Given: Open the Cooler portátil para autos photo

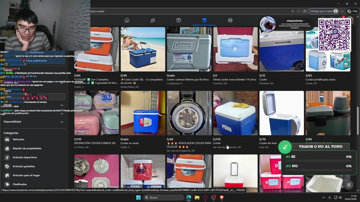Looking at the screenshot, I should (328, 49).
